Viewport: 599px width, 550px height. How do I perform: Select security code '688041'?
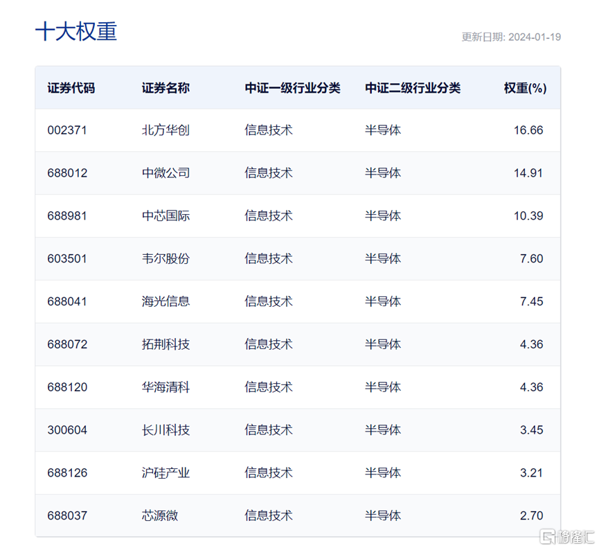click(x=67, y=301)
